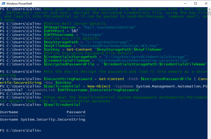Click the $KeyStoragePath variable
The image size is (211, 139).
click(x=61, y=42)
